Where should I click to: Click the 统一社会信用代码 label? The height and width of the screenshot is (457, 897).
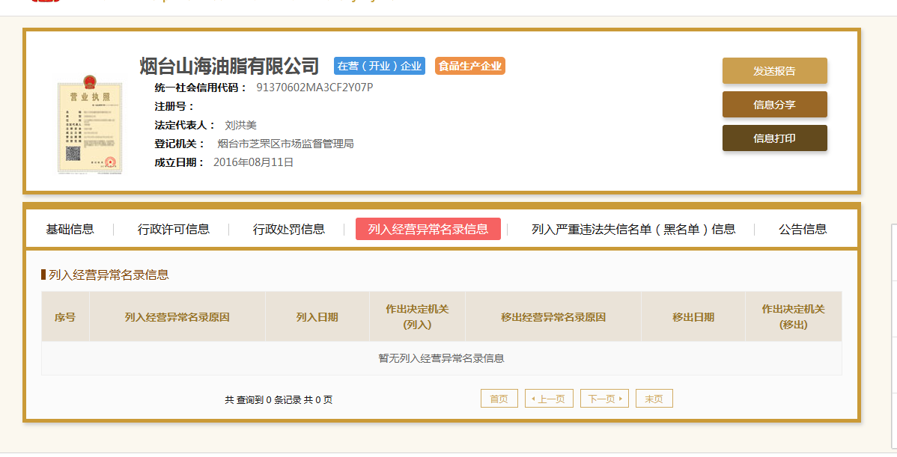pos(200,88)
